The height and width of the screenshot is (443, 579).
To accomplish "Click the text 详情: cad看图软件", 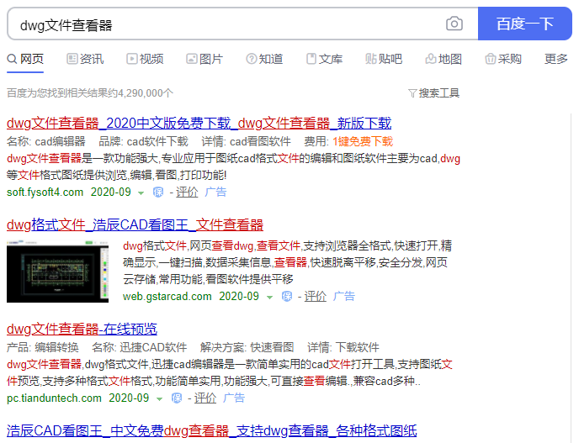I will click(247, 141).
